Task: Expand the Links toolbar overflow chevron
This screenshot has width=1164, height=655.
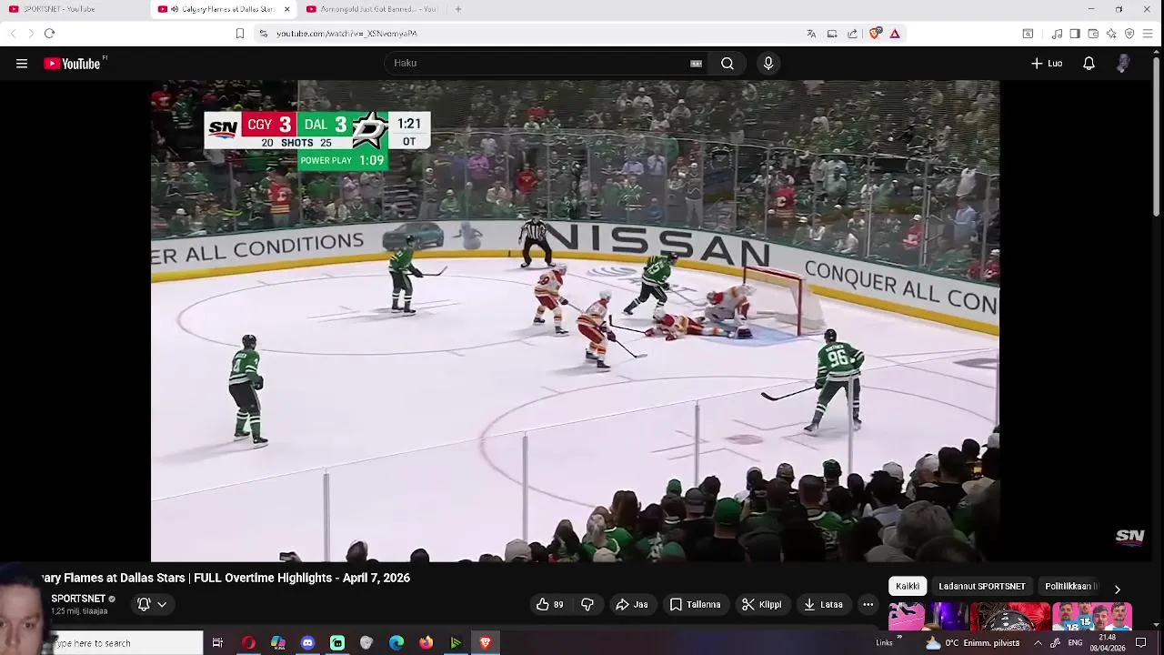Action: click(x=898, y=639)
